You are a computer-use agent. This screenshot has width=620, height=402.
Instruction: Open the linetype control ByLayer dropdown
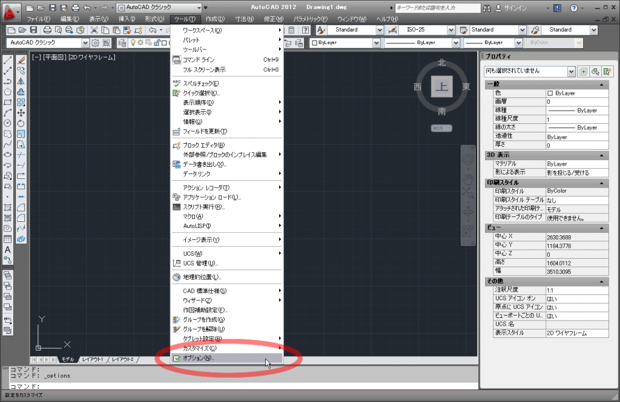(x=455, y=43)
